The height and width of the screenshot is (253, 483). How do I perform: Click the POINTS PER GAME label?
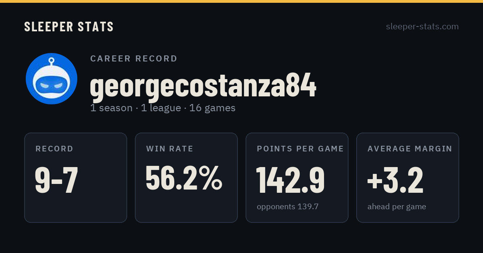point(300,149)
